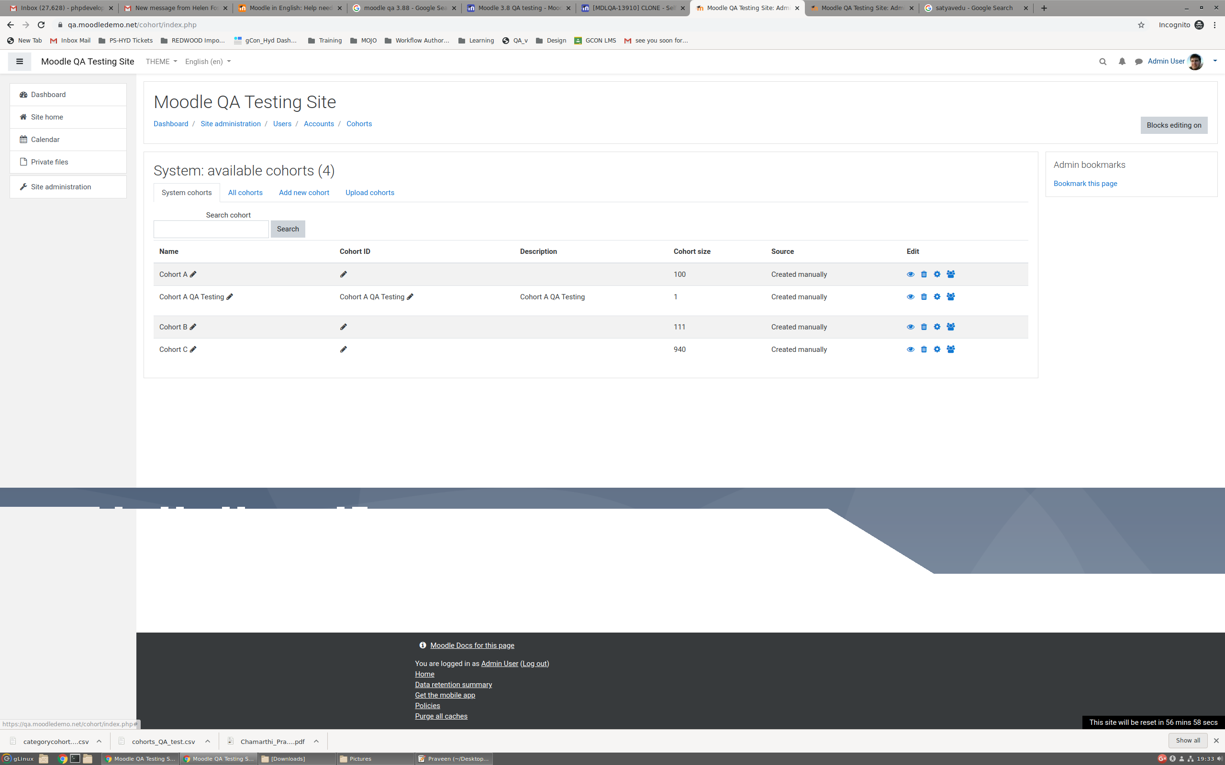Assign members to Cohort A QA Testing
The width and height of the screenshot is (1225, 765).
tap(951, 297)
